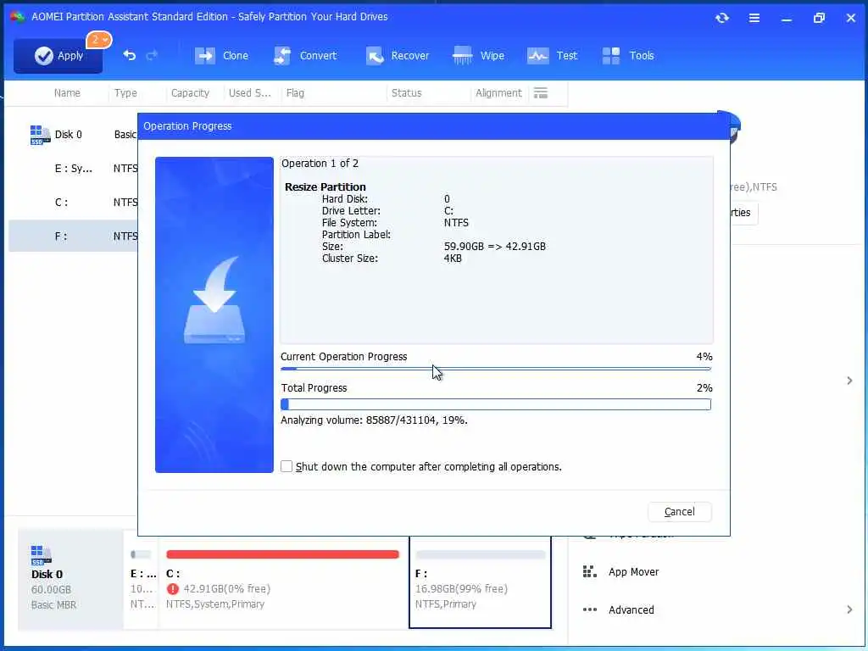Click the Tools grid icon
The height and width of the screenshot is (651, 868).
tap(611, 55)
